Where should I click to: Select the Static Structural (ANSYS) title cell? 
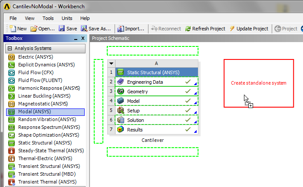click(x=157, y=72)
